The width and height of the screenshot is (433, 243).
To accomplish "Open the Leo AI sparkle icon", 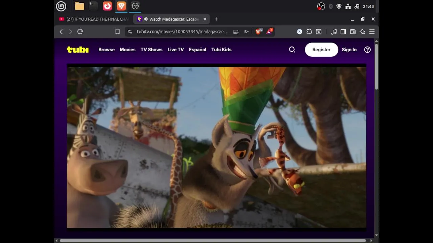I will (x=362, y=32).
